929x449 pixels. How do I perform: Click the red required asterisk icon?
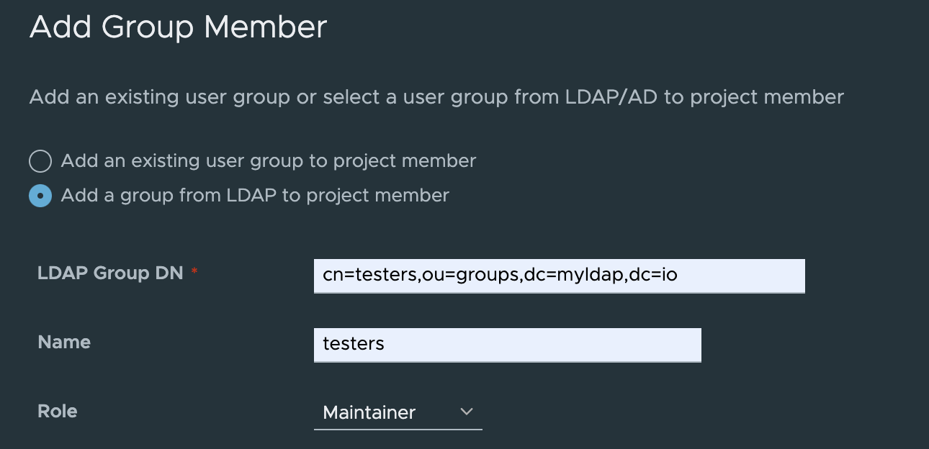[x=194, y=273]
